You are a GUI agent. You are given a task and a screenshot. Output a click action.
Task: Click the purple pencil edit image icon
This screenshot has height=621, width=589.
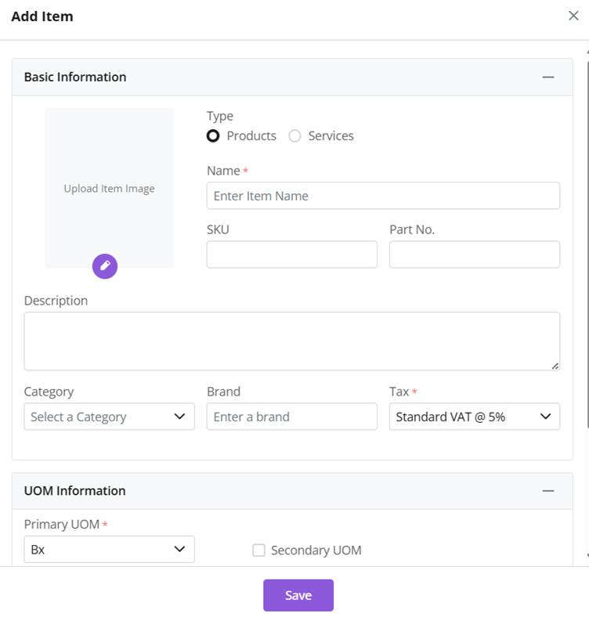105,266
